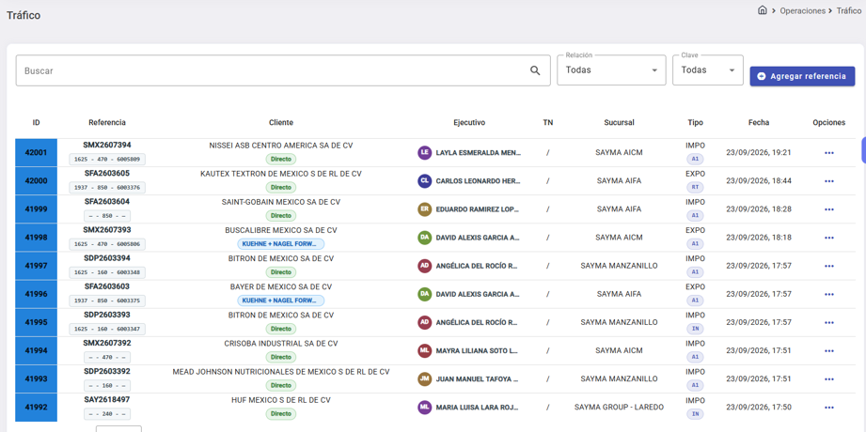Select ID cell 42001
The height and width of the screenshot is (432, 866).
coord(36,153)
